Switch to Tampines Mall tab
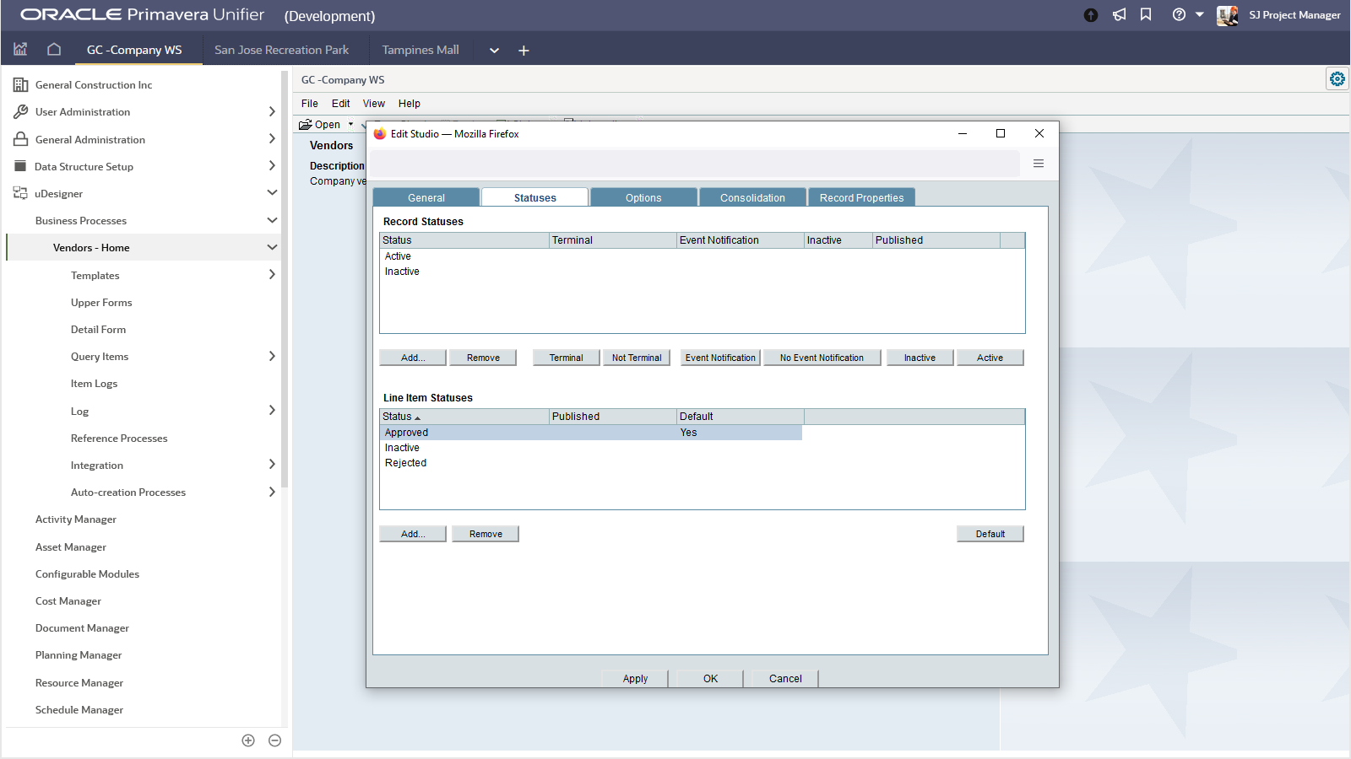The width and height of the screenshot is (1351, 759). (x=420, y=50)
